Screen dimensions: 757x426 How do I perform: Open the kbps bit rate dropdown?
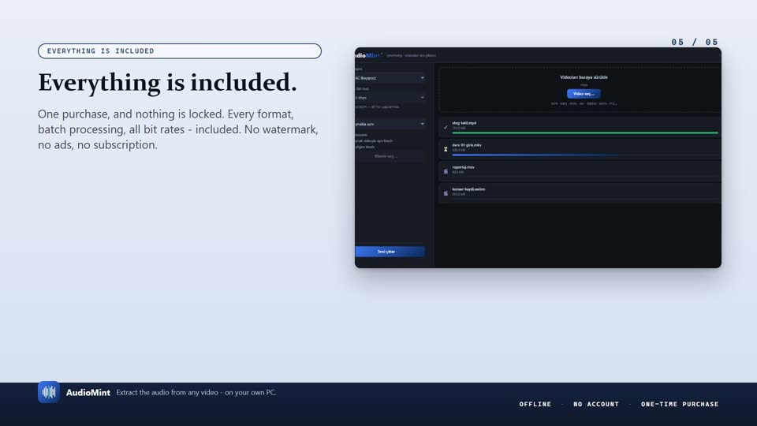[390, 98]
